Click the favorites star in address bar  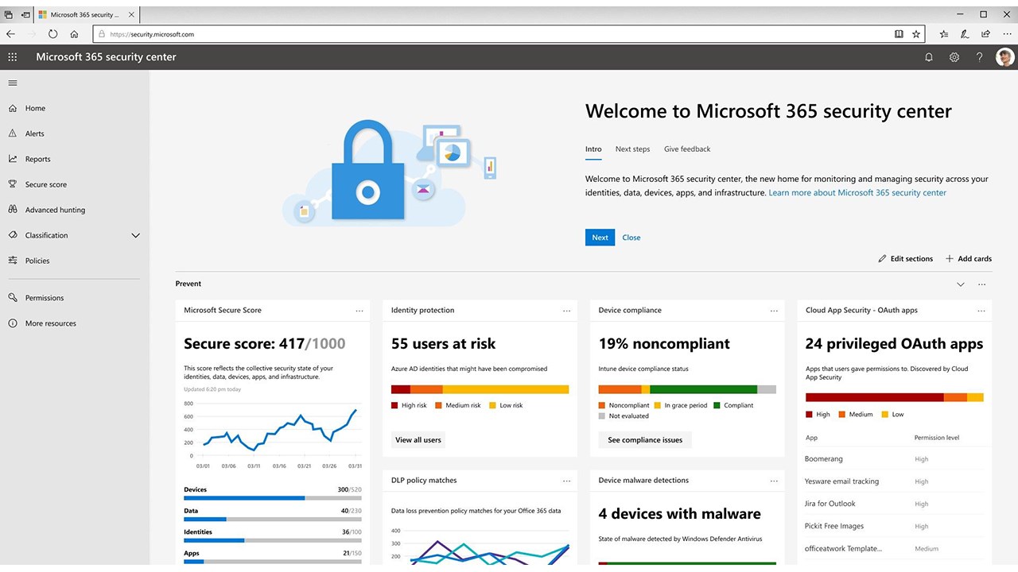point(916,34)
